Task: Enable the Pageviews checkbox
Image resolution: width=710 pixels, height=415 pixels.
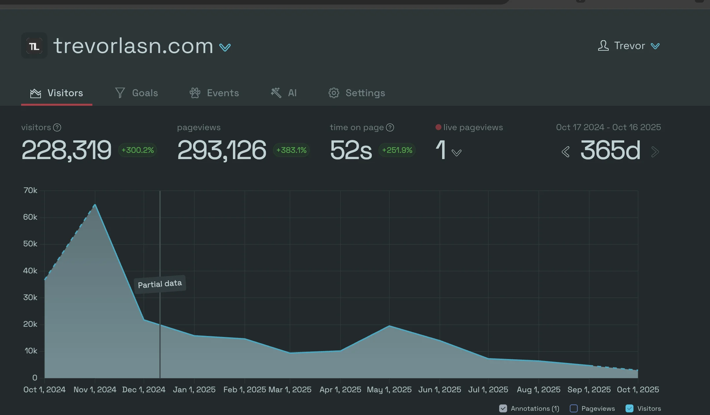Action: (x=574, y=408)
